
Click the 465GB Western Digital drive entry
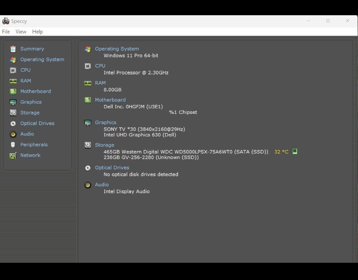coord(186,152)
